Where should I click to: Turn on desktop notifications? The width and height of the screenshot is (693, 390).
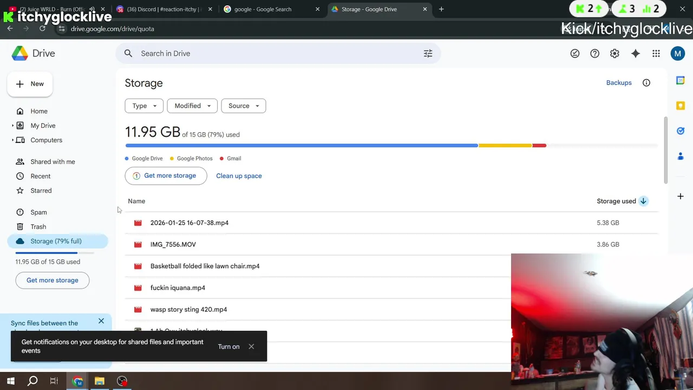pos(228,347)
